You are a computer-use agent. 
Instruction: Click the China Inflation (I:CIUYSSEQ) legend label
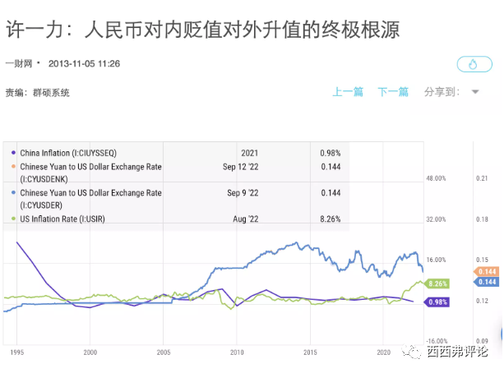(68, 153)
